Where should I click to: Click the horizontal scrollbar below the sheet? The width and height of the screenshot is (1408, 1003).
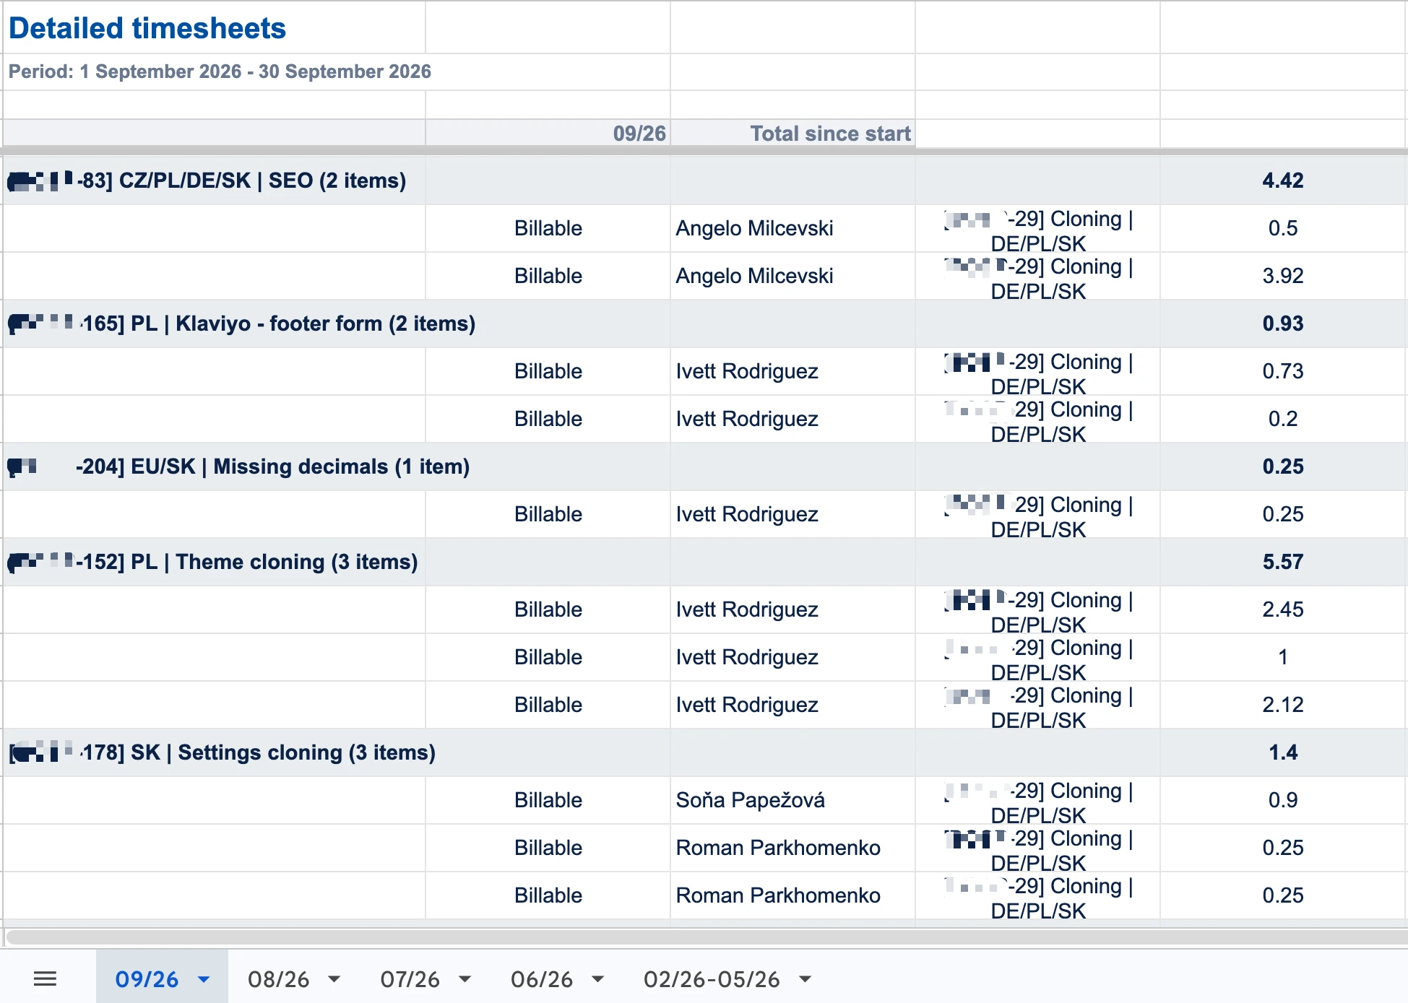click(x=705, y=937)
